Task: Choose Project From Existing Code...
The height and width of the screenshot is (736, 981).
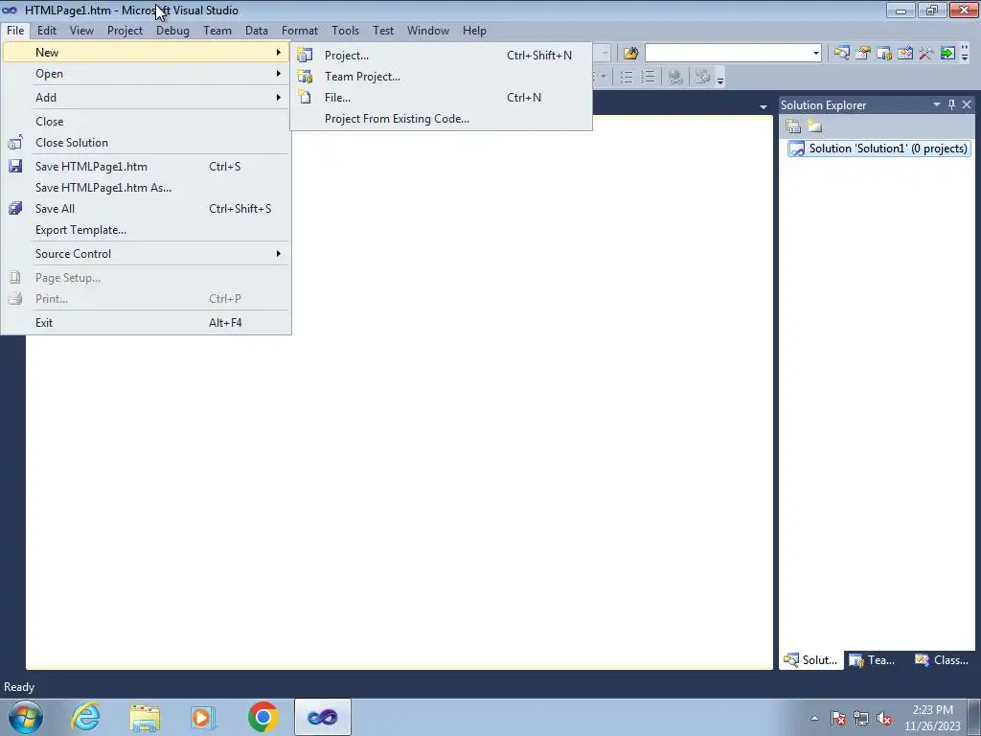Action: click(441, 118)
